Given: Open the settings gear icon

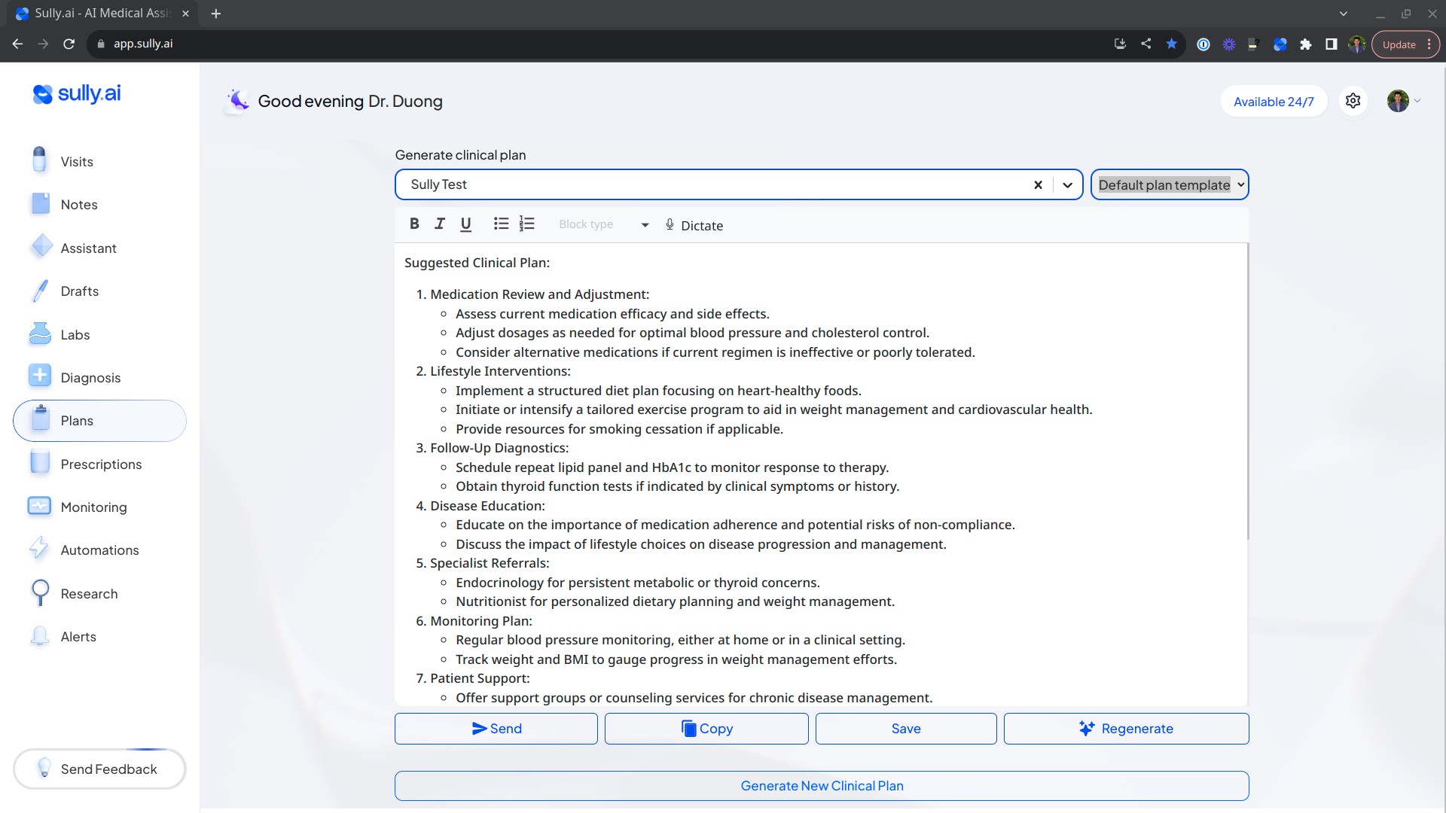Looking at the screenshot, I should point(1353,101).
